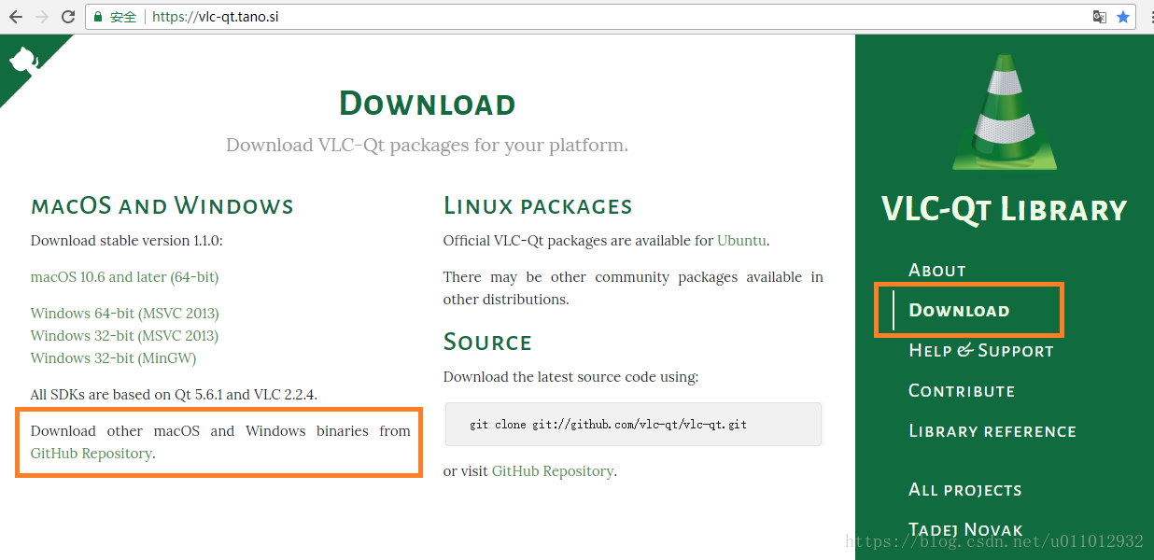Click the 'There may be other community packages' paragraph

coord(633,288)
